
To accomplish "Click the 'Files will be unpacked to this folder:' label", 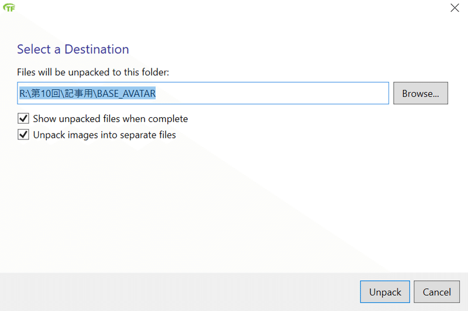I will (x=93, y=72).
